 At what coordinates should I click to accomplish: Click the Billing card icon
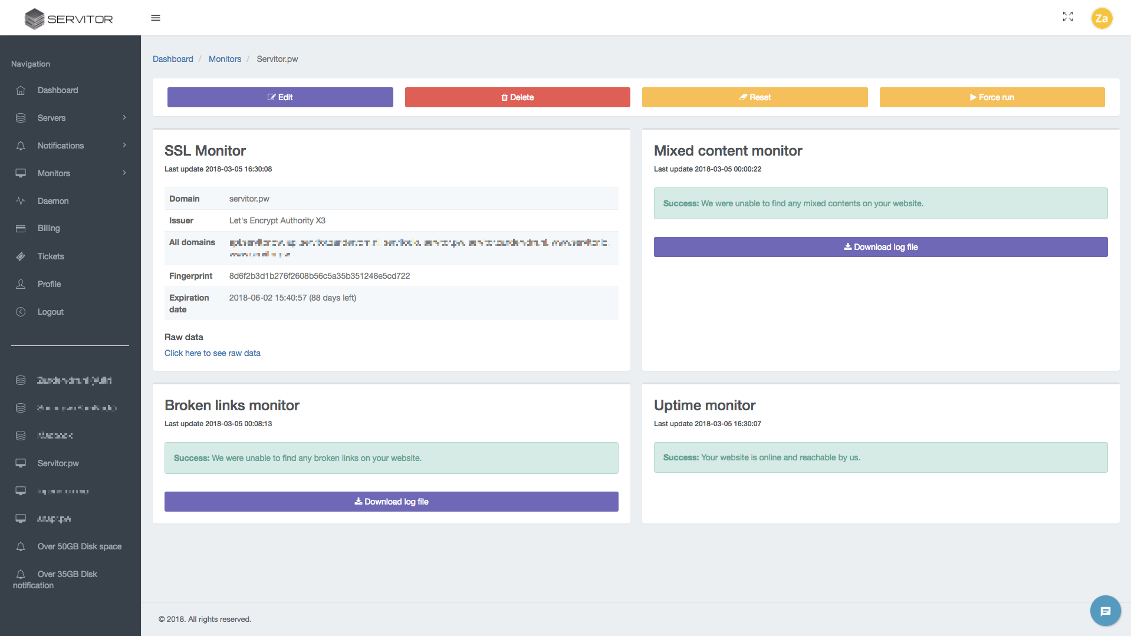click(21, 228)
